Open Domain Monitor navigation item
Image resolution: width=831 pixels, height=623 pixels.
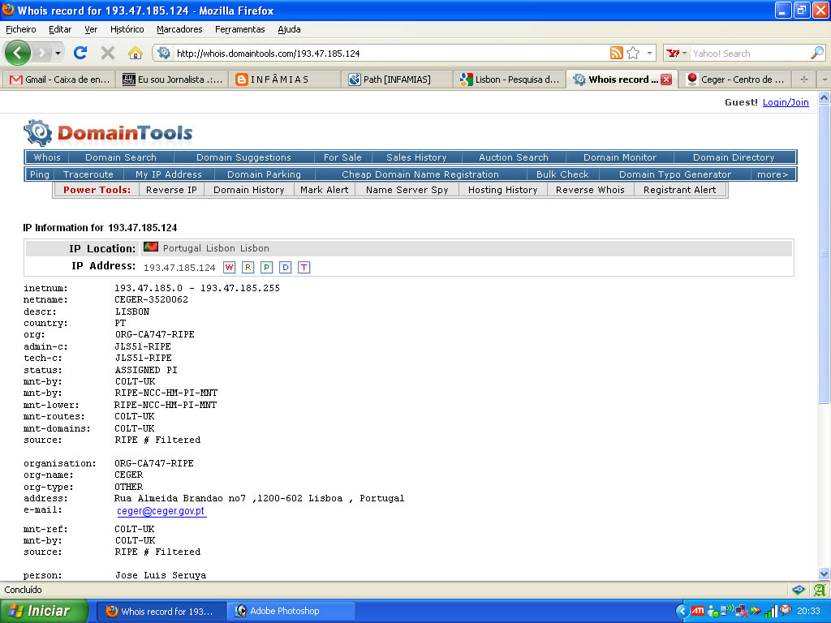[620, 157]
